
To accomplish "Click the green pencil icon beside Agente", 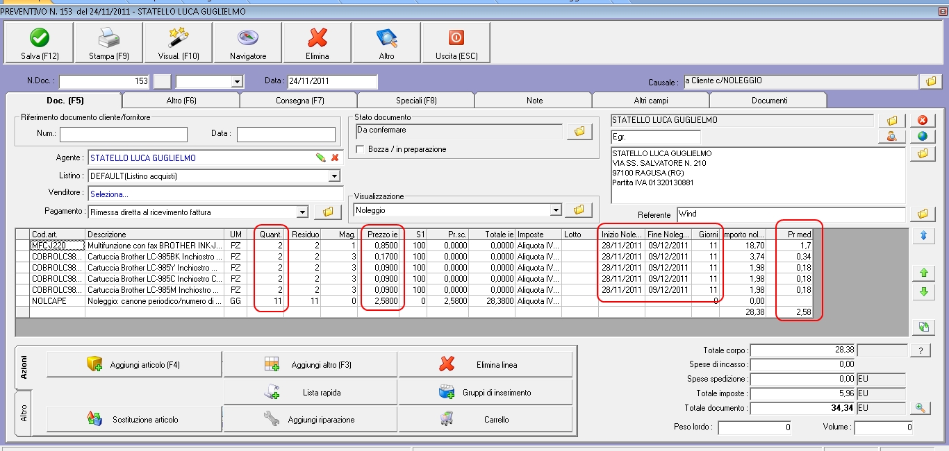I will click(x=320, y=158).
